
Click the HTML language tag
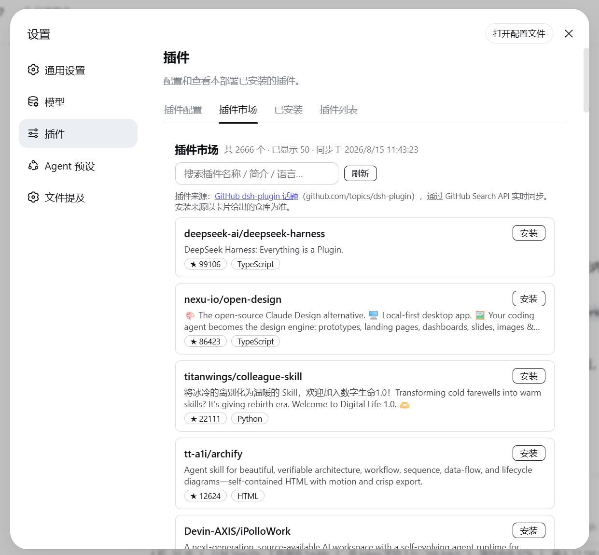[x=248, y=496]
